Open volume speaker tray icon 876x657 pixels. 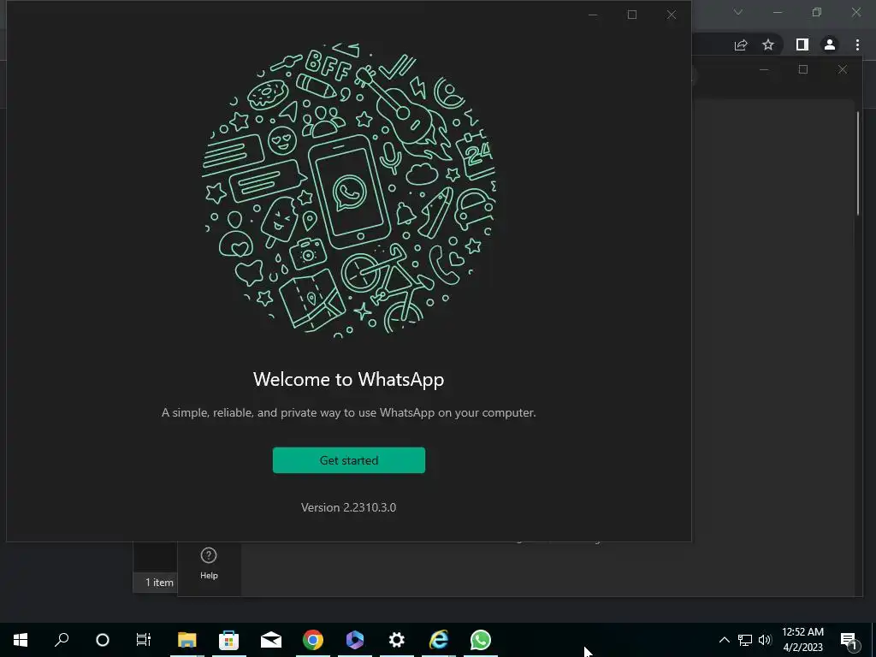pos(764,640)
